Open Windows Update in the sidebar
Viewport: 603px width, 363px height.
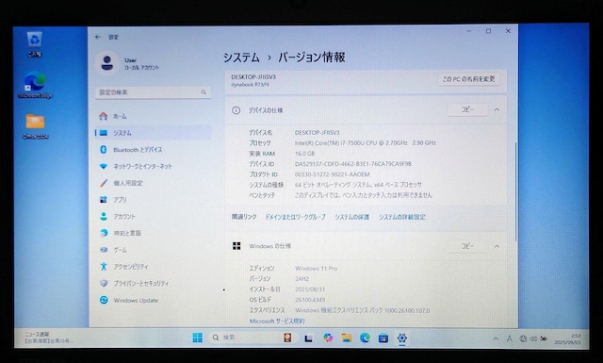tap(153, 300)
